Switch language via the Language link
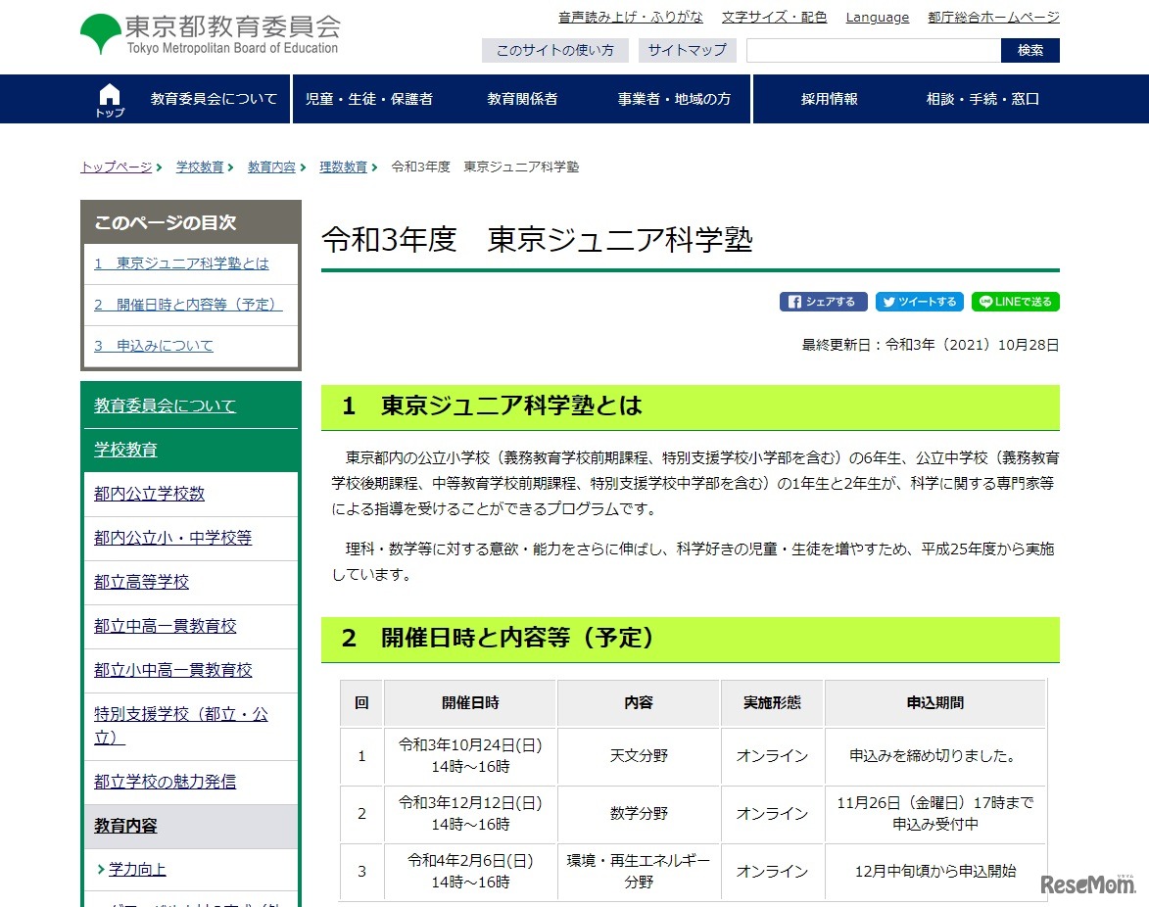 (877, 17)
